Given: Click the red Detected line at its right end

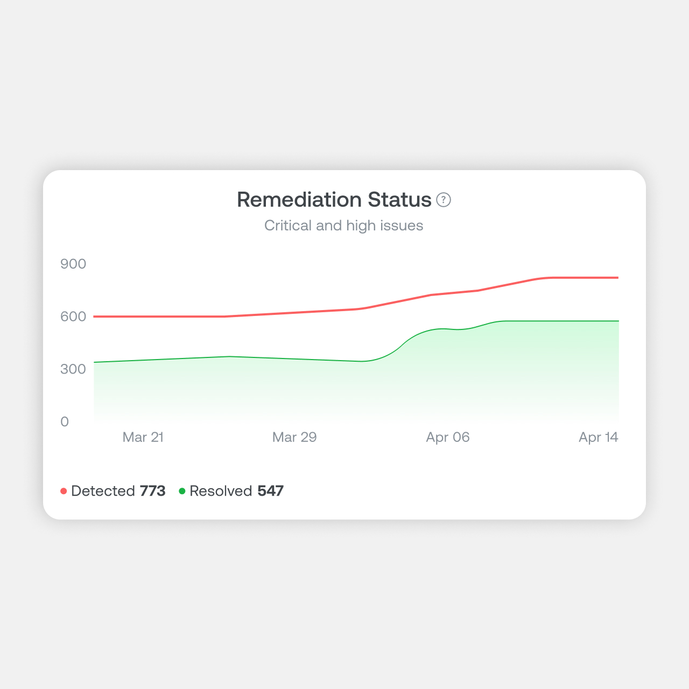Looking at the screenshot, I should pos(616,278).
